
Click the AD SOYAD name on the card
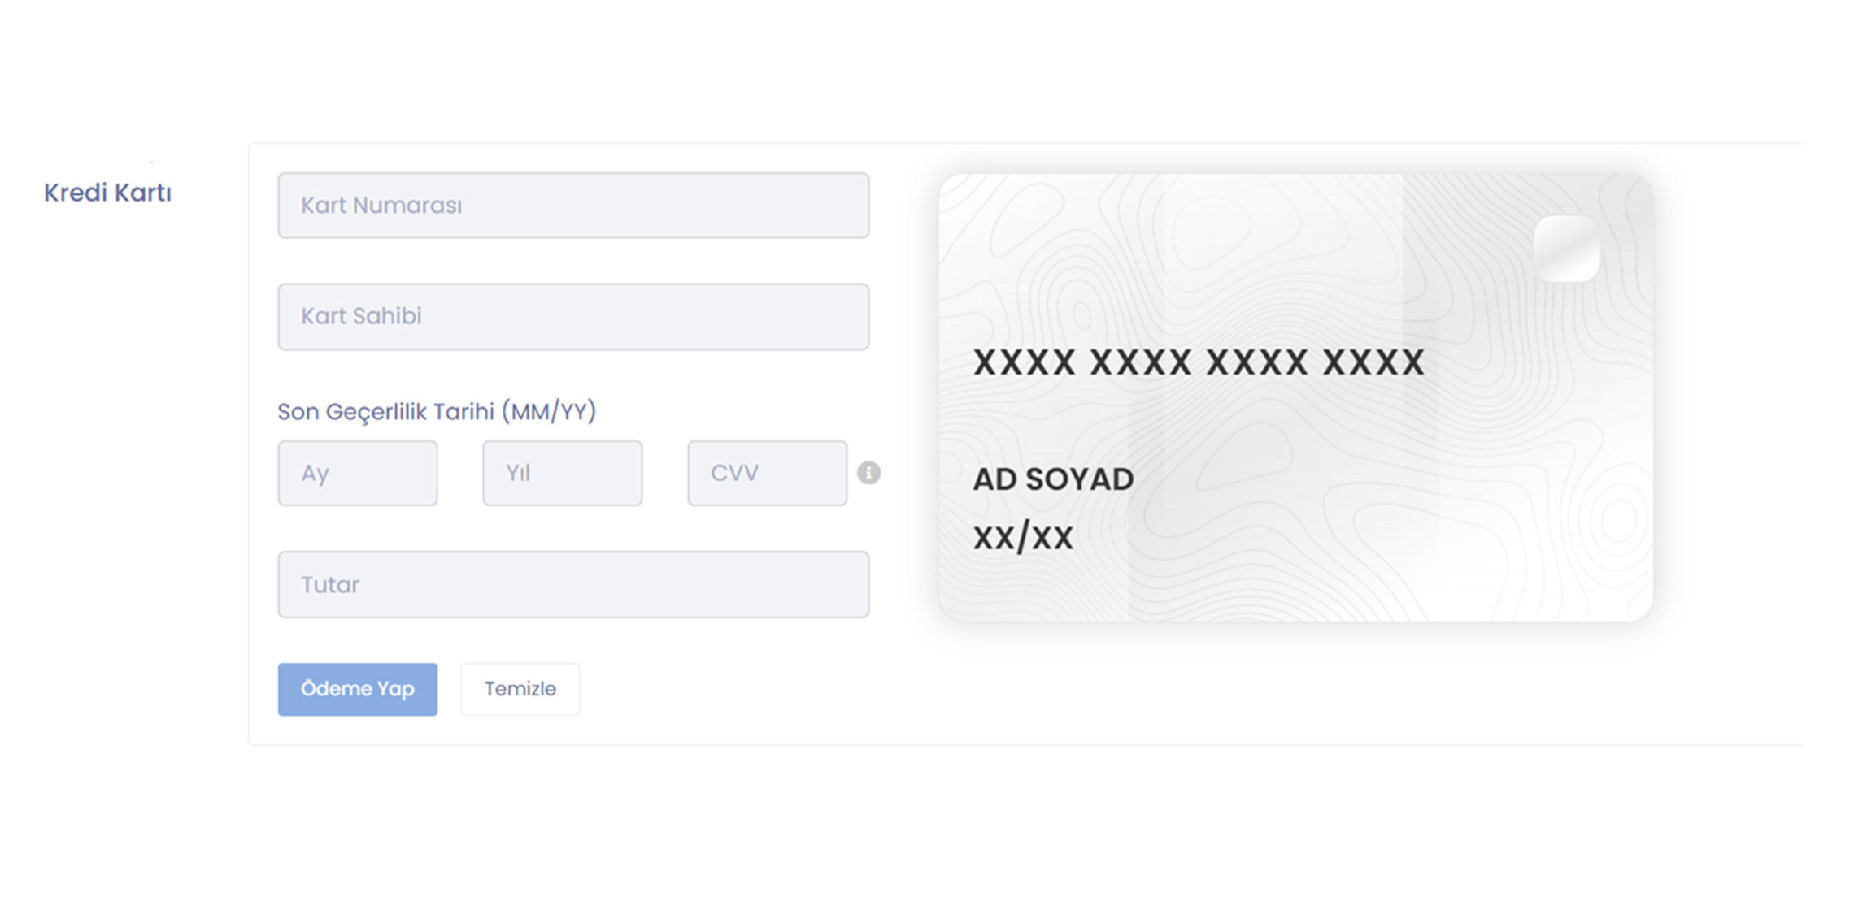point(1053,479)
